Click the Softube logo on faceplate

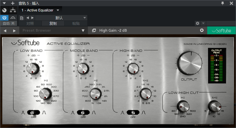25,43
